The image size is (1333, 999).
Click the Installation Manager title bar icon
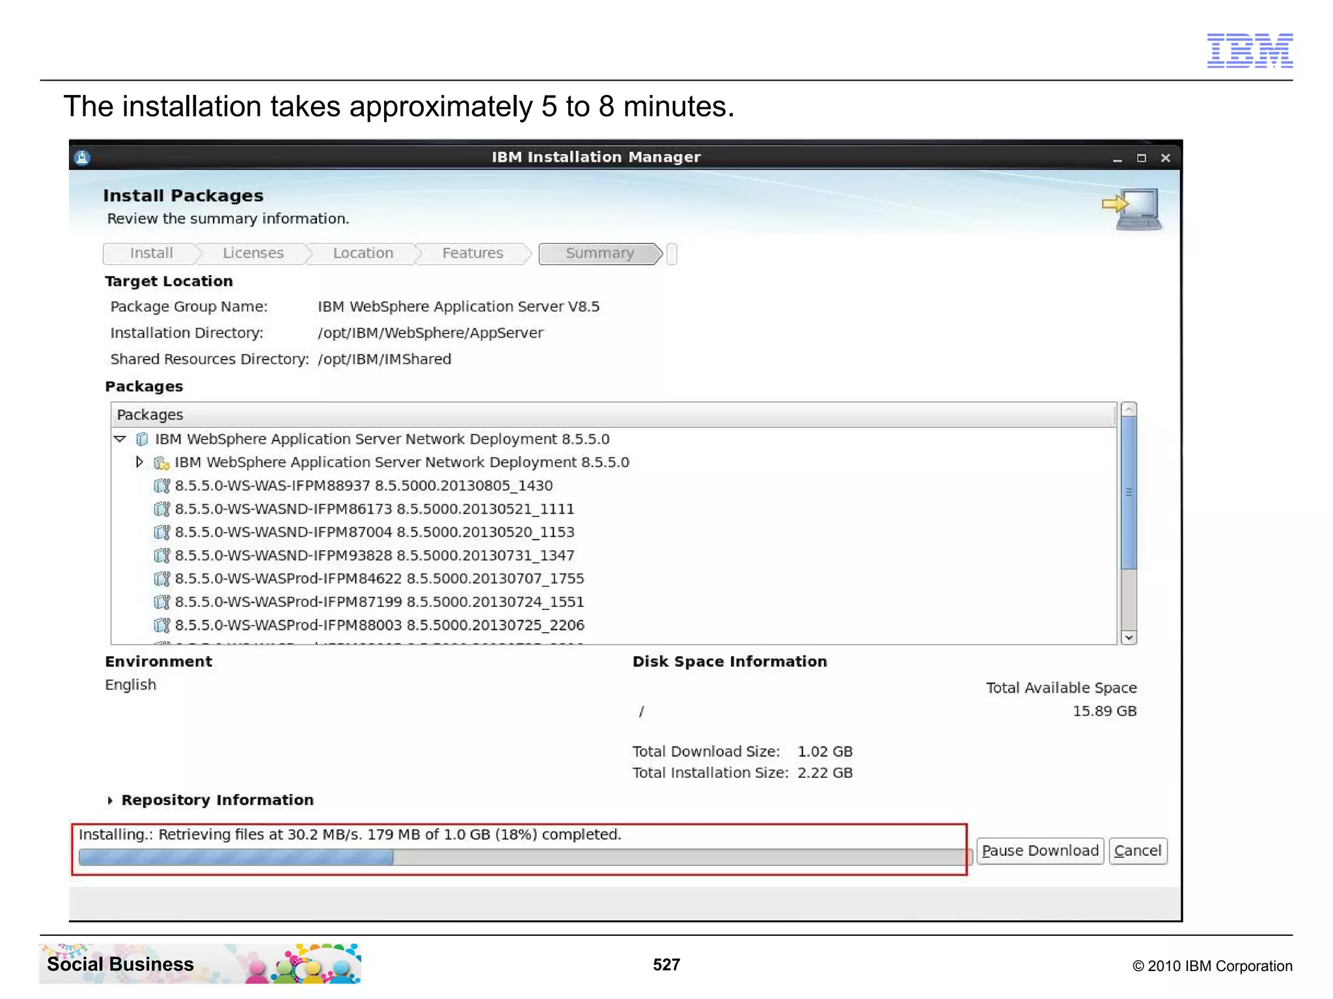(x=82, y=157)
